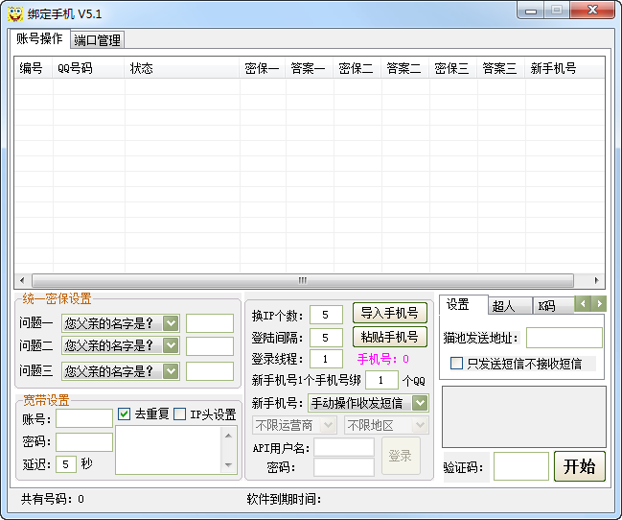The width and height of the screenshot is (622, 520).
Task: Click the horizontal scrollbar thumb under table
Action: [x=303, y=280]
